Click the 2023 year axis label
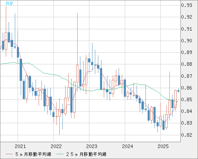The width and height of the screenshot is (198, 159). point(92,146)
